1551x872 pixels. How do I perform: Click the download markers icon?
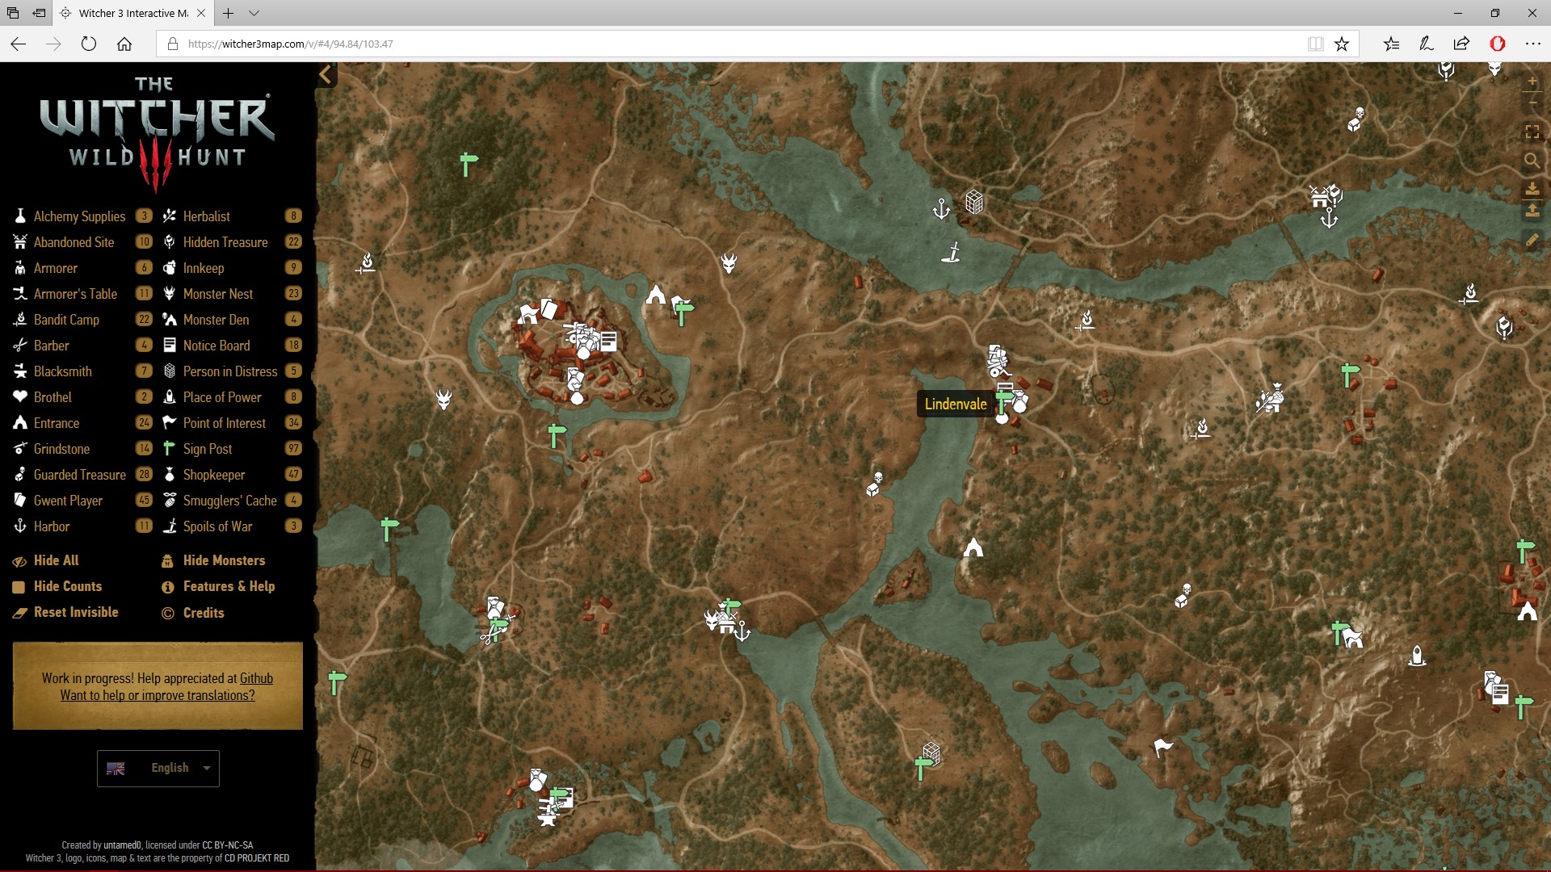pyautogui.click(x=1532, y=188)
